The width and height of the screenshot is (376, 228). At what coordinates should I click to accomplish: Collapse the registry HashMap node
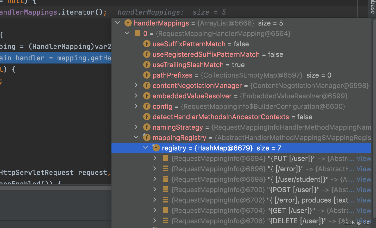pyautogui.click(x=146, y=148)
